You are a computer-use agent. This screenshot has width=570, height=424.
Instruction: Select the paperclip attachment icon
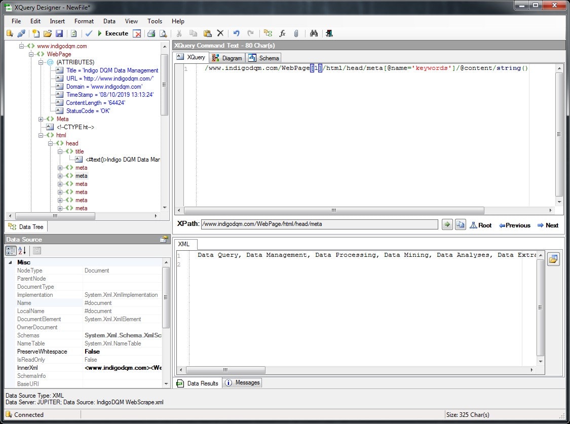[296, 33]
